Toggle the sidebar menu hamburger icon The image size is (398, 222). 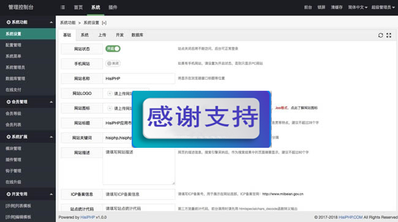pos(62,7)
